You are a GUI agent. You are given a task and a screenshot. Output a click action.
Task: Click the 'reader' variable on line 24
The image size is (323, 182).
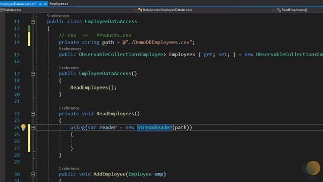[108, 127]
